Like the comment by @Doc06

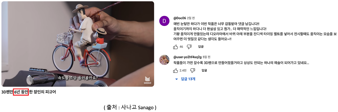(176, 47)
